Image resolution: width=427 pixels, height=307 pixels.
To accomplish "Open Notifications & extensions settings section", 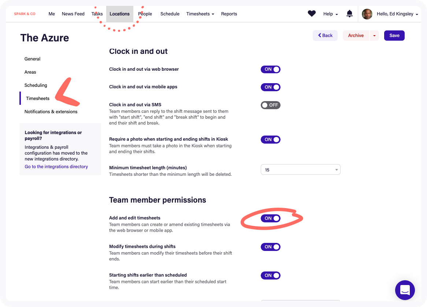I will tap(51, 112).
